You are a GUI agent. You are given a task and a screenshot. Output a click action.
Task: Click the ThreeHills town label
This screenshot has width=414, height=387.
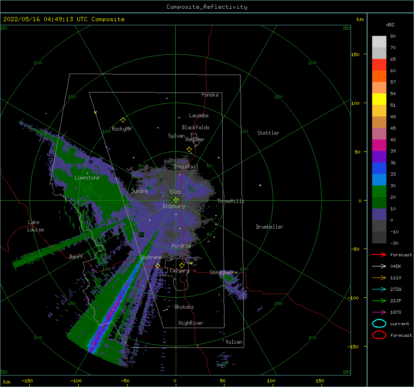[x=231, y=201]
